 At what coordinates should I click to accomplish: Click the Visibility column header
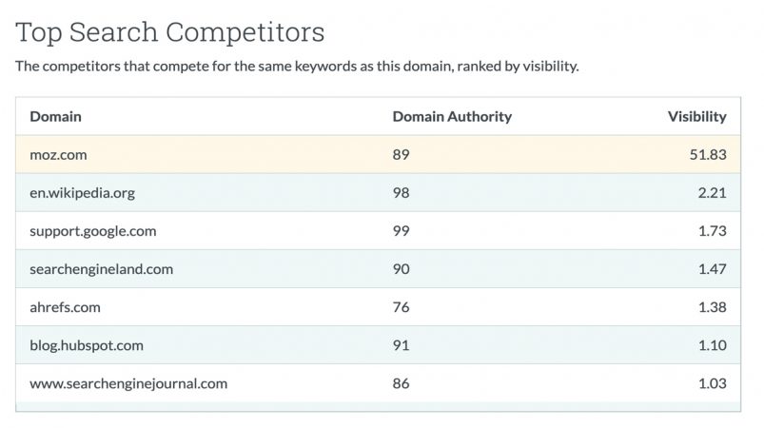click(x=696, y=116)
